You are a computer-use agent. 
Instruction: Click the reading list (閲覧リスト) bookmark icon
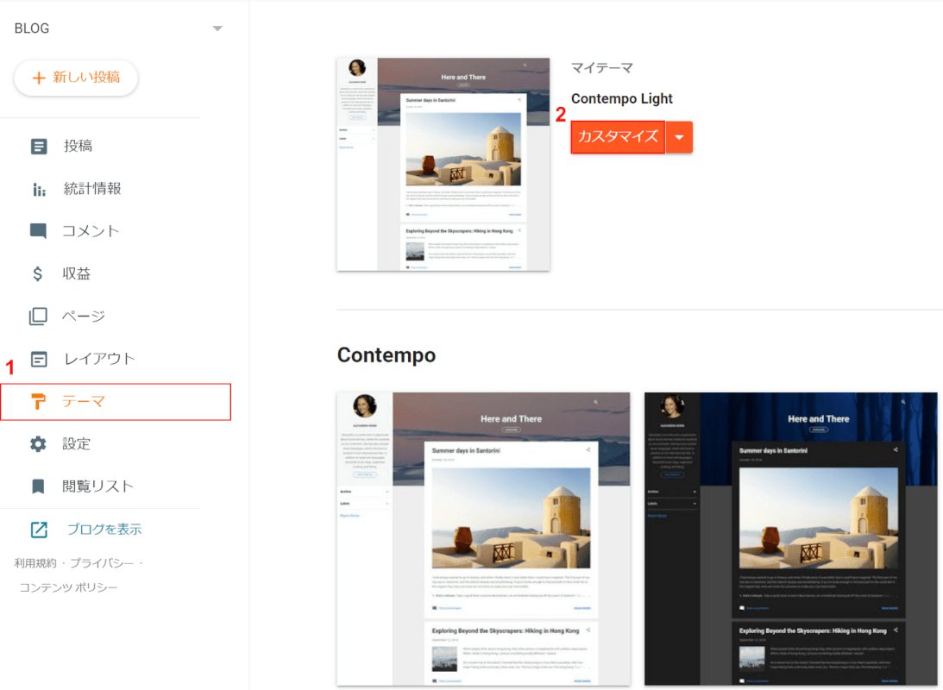point(38,486)
